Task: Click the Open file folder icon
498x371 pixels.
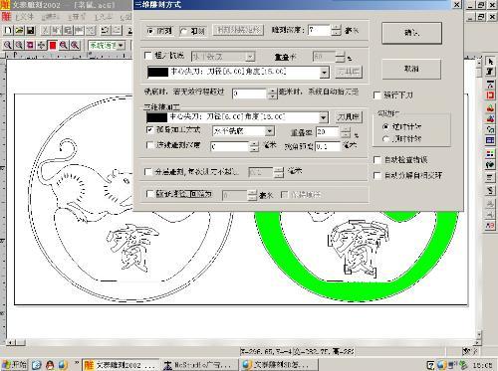Action: 20,31
